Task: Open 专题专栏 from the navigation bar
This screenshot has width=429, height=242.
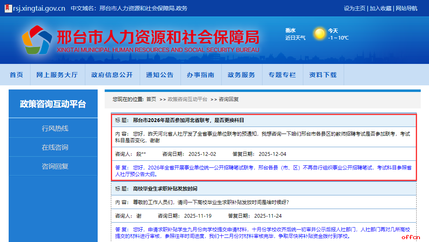Action: [282, 75]
